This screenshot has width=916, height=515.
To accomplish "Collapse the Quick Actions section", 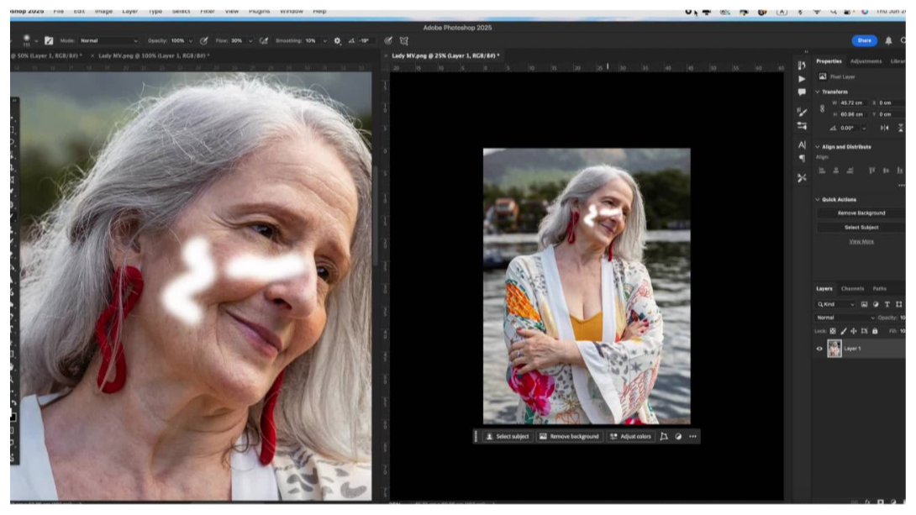I will (x=818, y=200).
